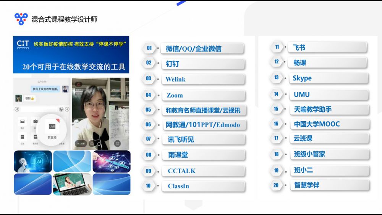
Task: Tap the emoji smiley icon in chat bar
Action: (x=61, y=109)
